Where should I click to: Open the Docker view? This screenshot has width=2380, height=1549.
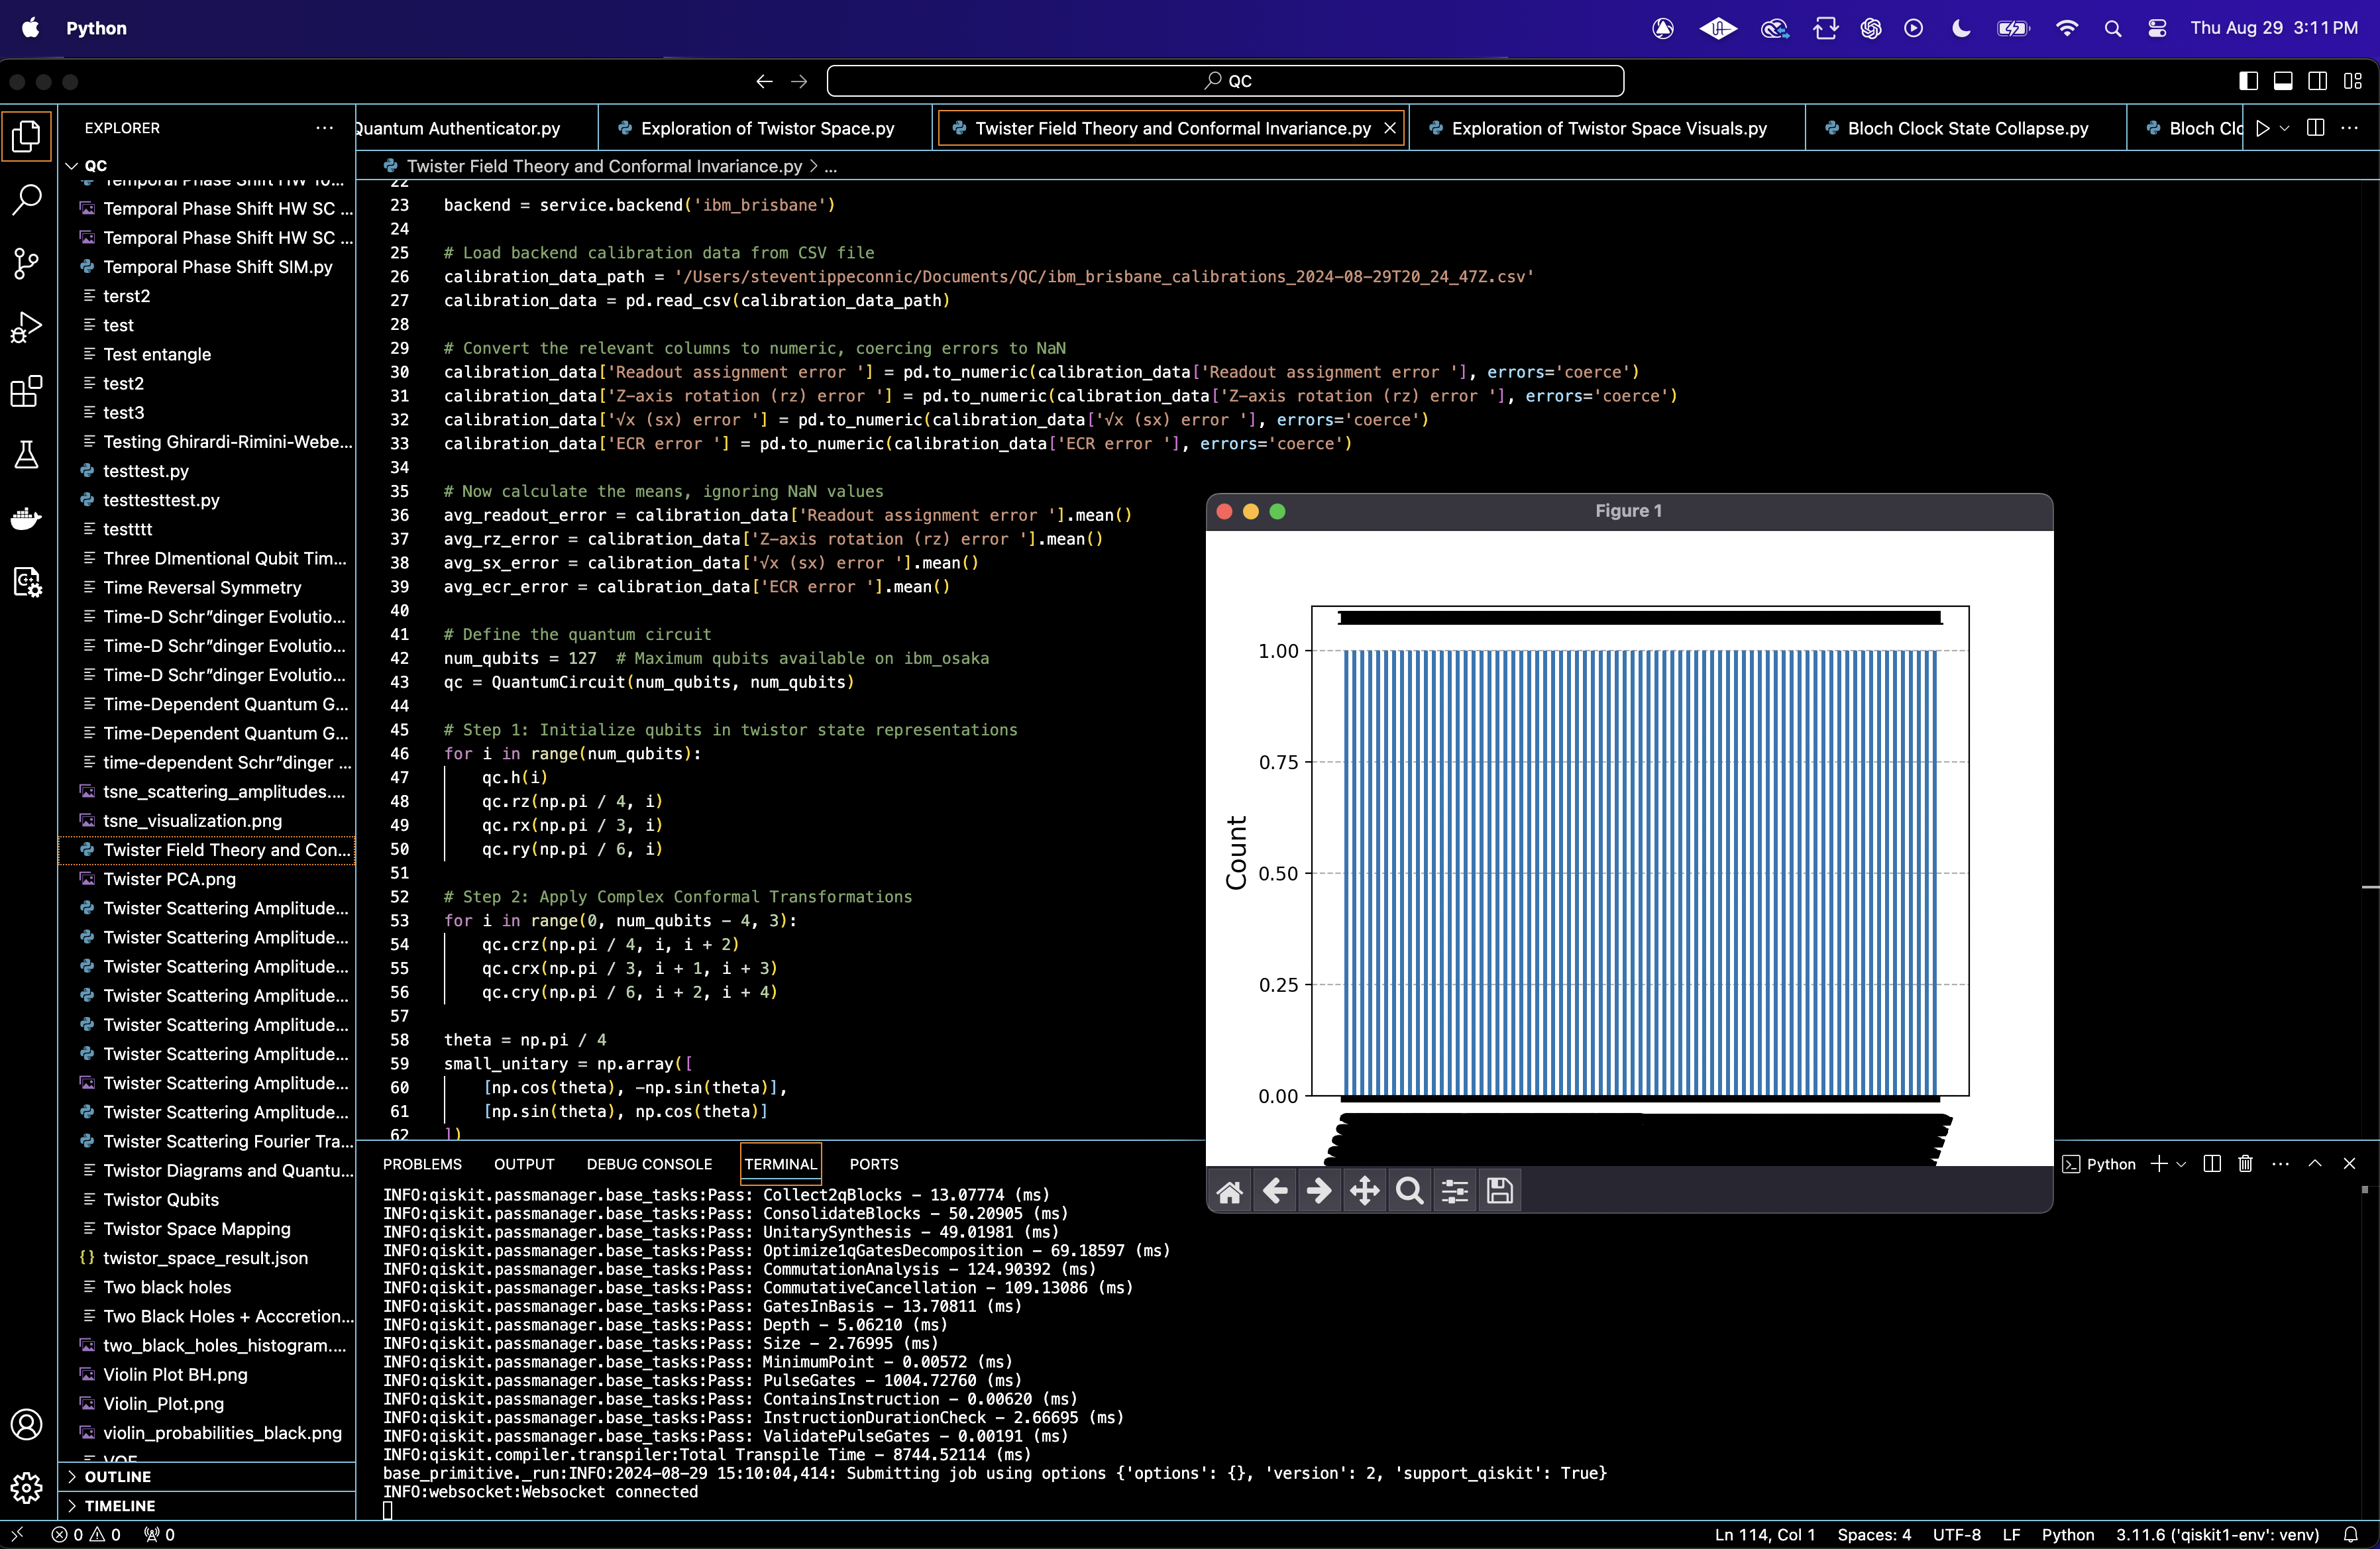point(27,518)
